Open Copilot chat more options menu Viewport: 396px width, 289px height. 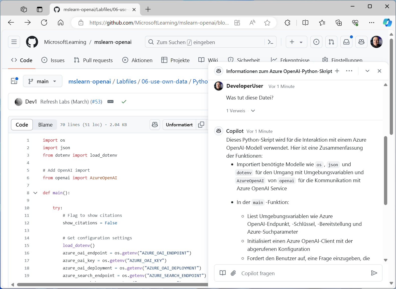[x=349, y=71]
